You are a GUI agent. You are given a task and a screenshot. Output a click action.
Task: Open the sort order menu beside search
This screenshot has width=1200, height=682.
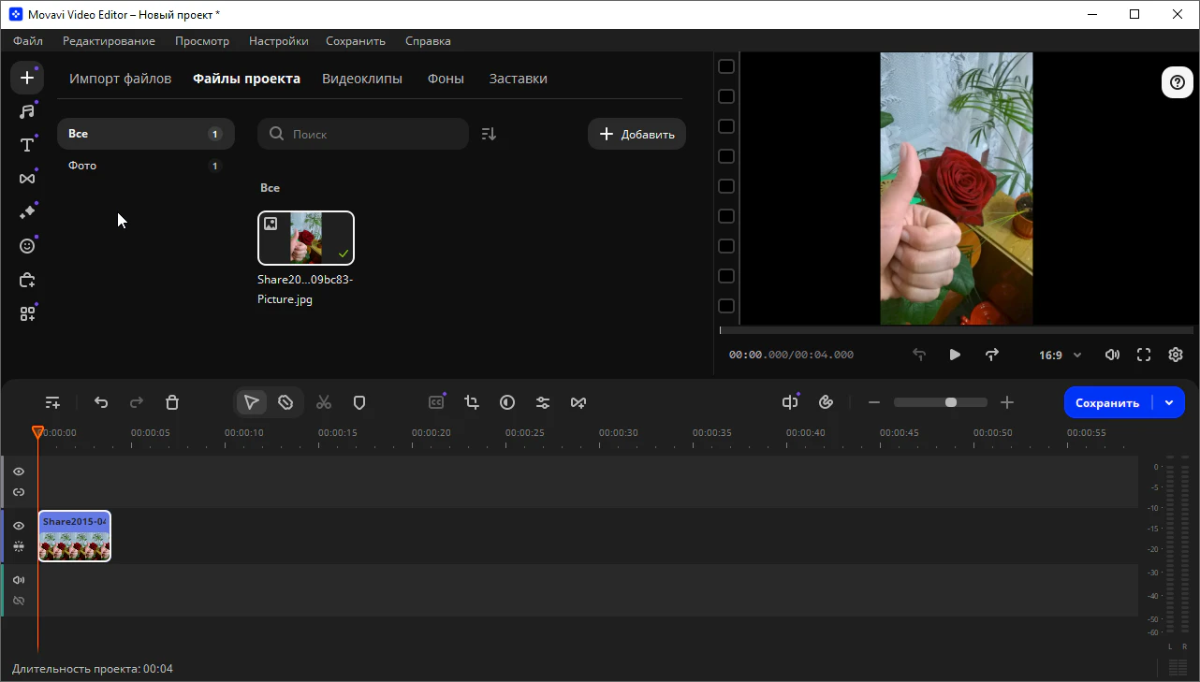489,134
